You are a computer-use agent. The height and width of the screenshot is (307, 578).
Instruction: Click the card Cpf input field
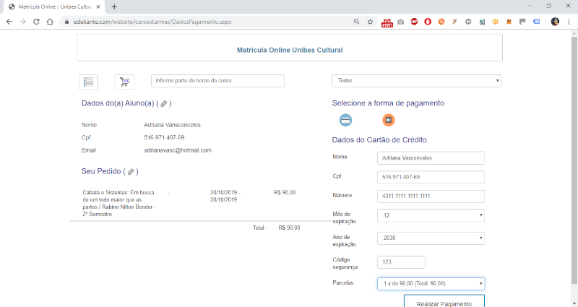tap(431, 177)
